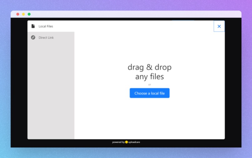252x158 pixels.
Task: Click the Local Files document icon
Action: tap(33, 26)
